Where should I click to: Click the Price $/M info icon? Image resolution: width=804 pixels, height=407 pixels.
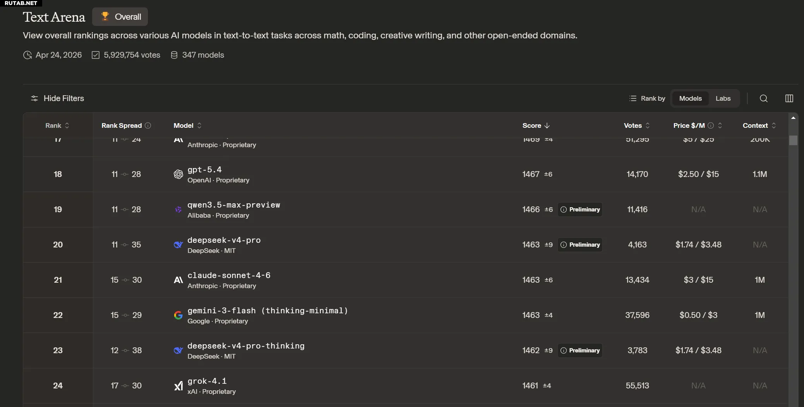coord(711,125)
